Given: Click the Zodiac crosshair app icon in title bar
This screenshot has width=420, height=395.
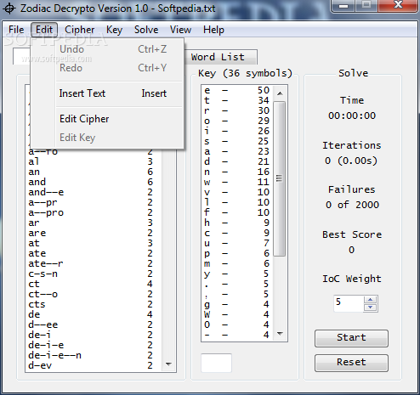Looking at the screenshot, I should (9, 8).
